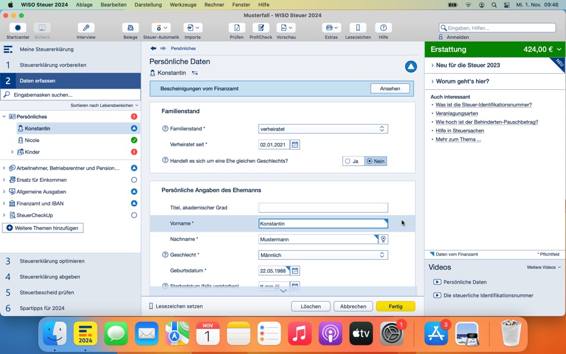Open Geschlecht dropdown
The width and height of the screenshot is (566, 354).
323,255
